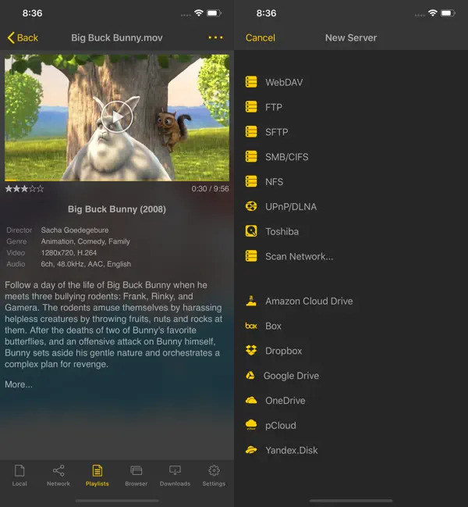Click the Scan Network icon
This screenshot has width=468, height=507.
(x=251, y=256)
